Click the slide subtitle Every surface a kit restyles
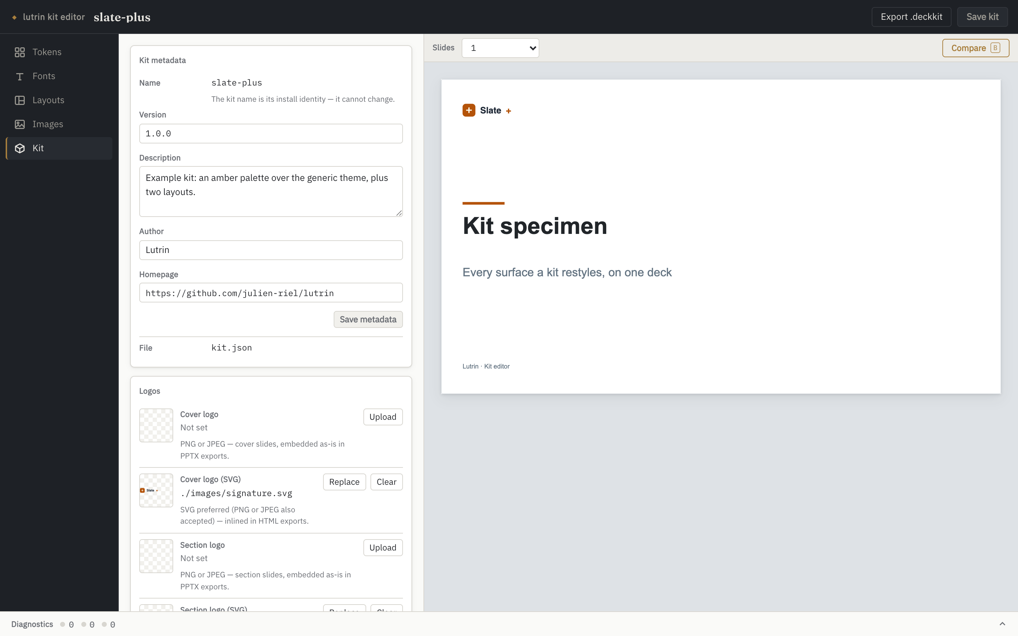 click(567, 272)
